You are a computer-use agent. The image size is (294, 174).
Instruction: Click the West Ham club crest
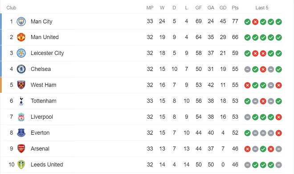(21, 85)
